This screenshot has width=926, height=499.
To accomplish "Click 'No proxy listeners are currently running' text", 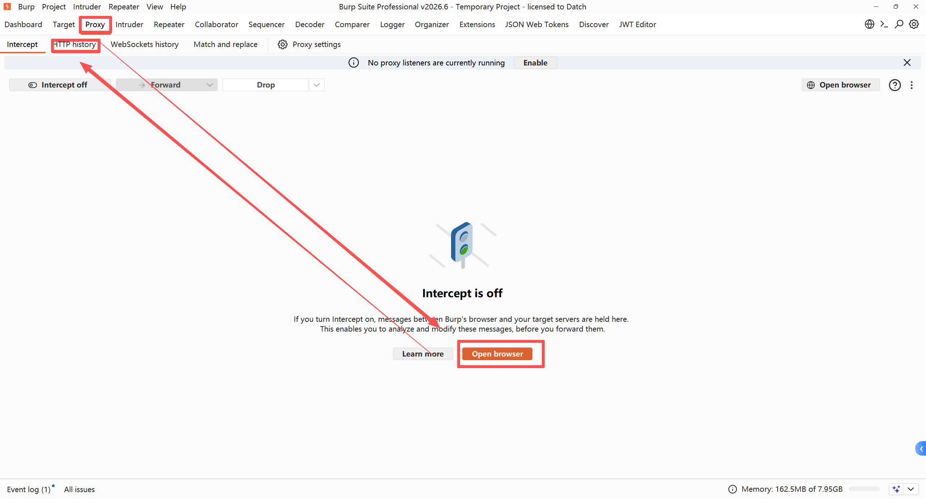I will pos(436,63).
